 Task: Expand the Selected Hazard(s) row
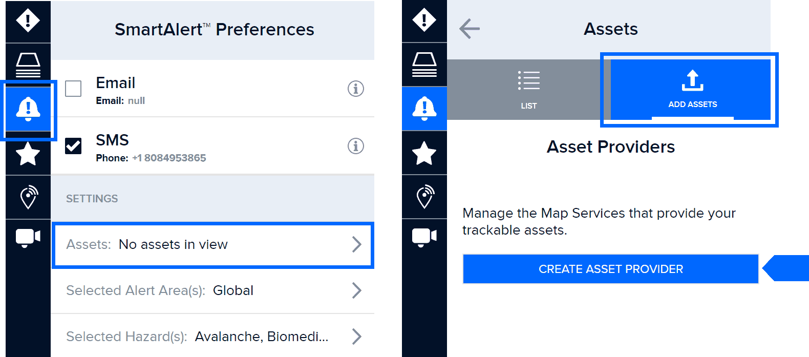[x=213, y=337]
